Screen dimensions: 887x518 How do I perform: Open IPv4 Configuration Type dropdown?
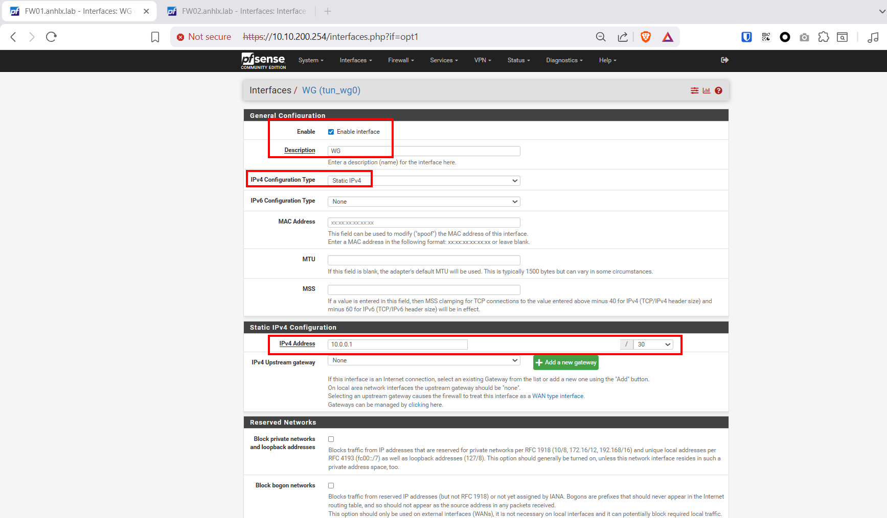pos(423,181)
